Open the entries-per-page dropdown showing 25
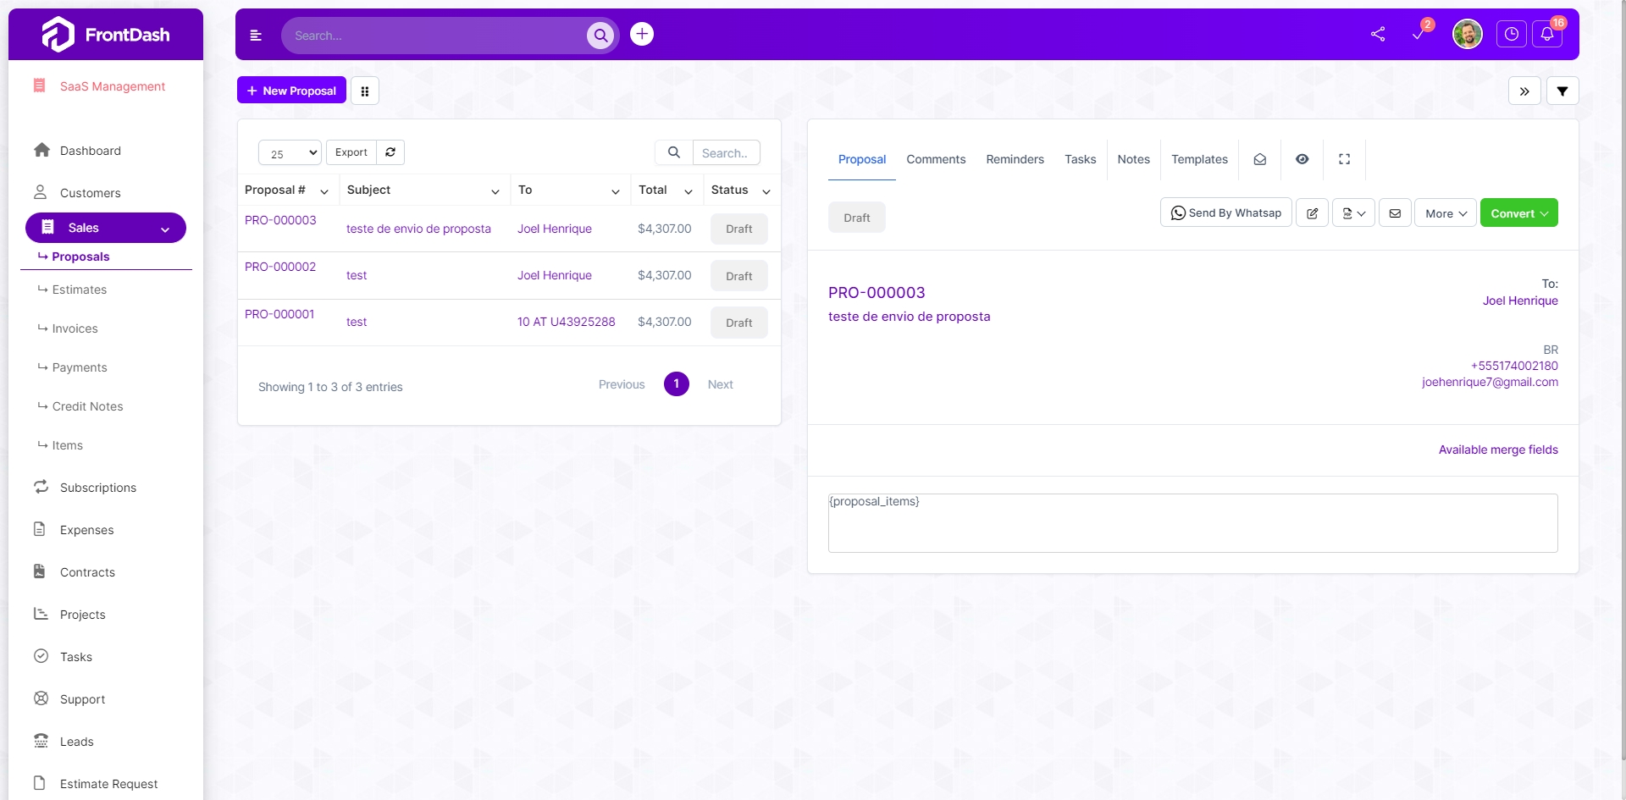The height and width of the screenshot is (800, 1626). tap(289, 152)
